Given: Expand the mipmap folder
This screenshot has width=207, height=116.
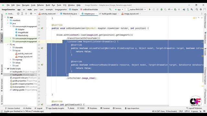Looking at the screenshot, I should point(10,60).
